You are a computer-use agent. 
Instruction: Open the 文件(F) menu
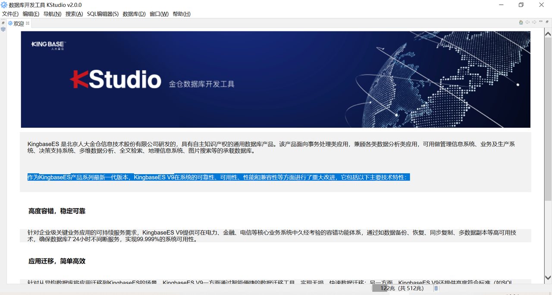(x=10, y=14)
